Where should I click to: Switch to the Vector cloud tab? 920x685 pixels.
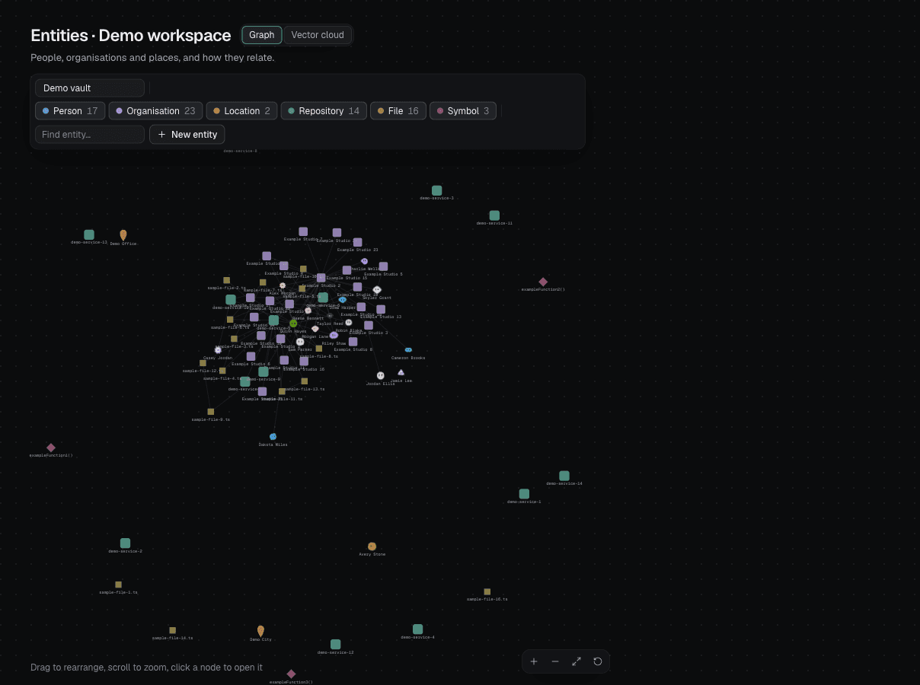(x=318, y=35)
